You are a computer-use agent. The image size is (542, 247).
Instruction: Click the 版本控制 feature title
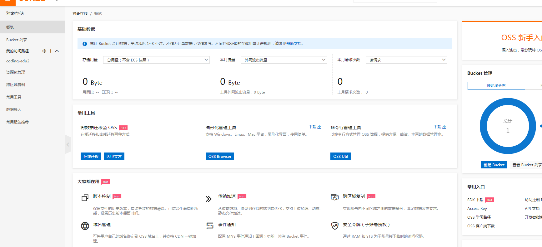click(102, 196)
